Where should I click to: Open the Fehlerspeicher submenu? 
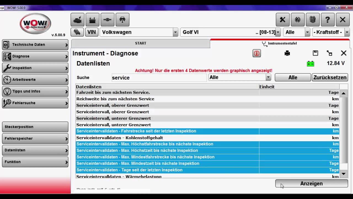(35, 138)
